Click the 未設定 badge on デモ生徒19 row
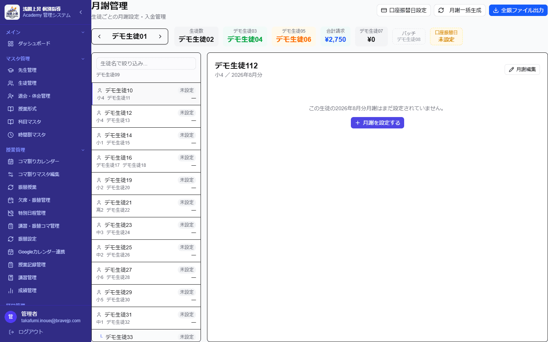 tap(187, 180)
